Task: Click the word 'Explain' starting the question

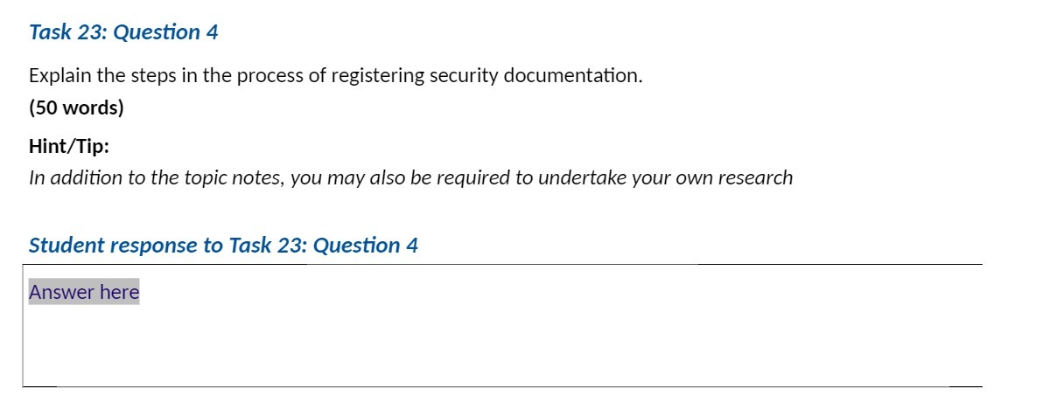Action: [x=60, y=75]
